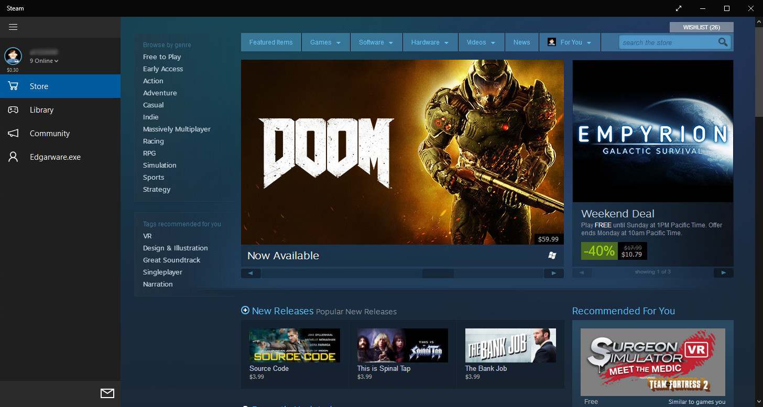This screenshot has height=407, width=763.
Task: Expand the 9 Online status dropdown
Action: [44, 61]
